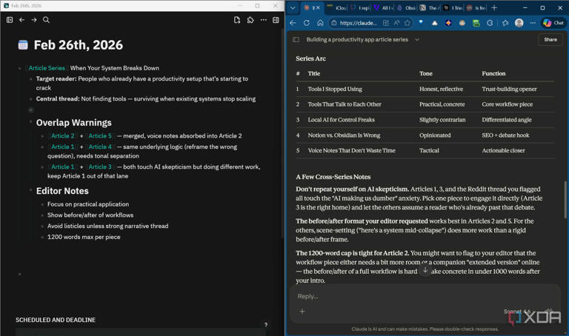
Task: Click the 'Show before/after of workflows' note
Action: click(x=90, y=215)
